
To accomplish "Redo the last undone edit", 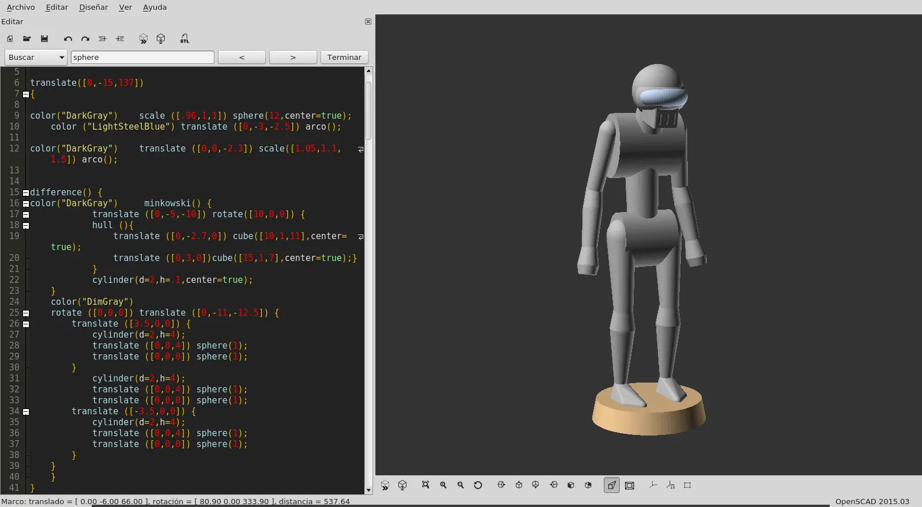I will pyautogui.click(x=85, y=39).
